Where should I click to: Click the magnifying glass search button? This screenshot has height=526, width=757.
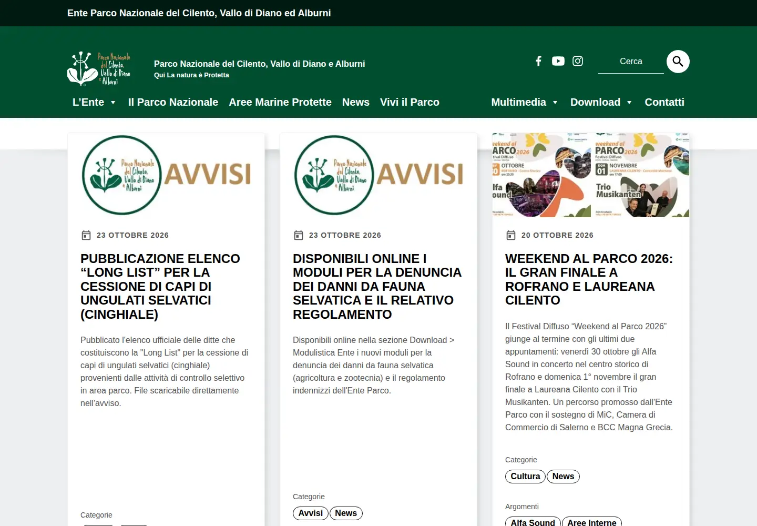point(678,62)
